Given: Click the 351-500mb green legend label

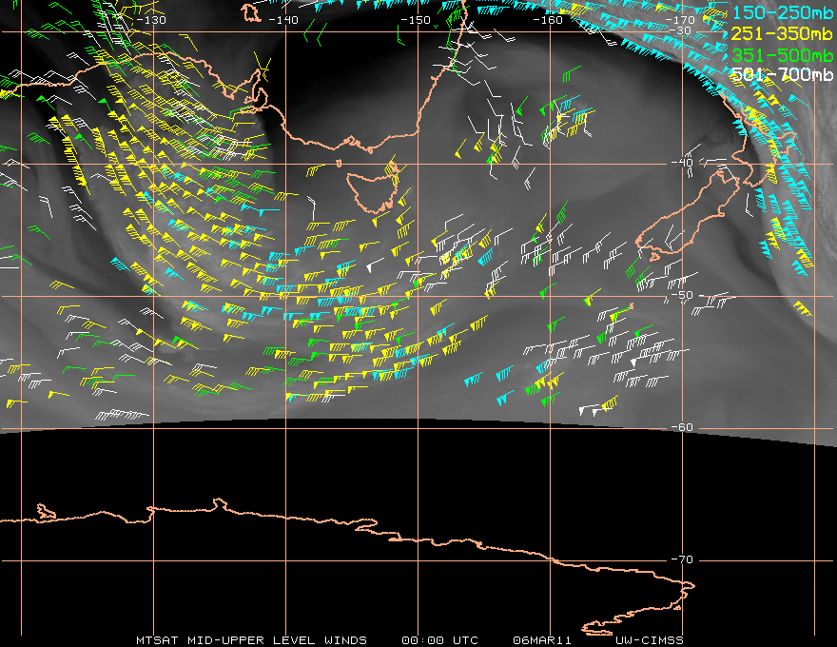Looking at the screenshot, I should click(782, 55).
